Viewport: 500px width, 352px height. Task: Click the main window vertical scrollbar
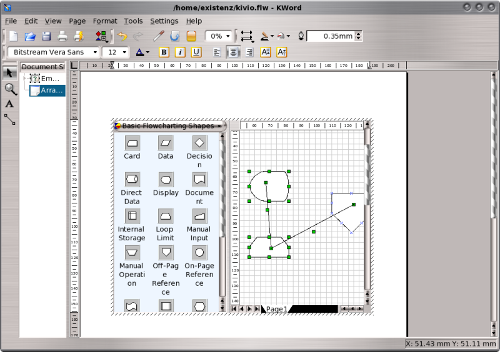pyautogui.click(x=494, y=204)
